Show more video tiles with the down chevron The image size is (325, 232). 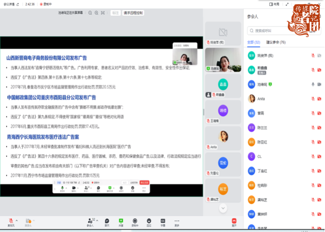coord(223,208)
